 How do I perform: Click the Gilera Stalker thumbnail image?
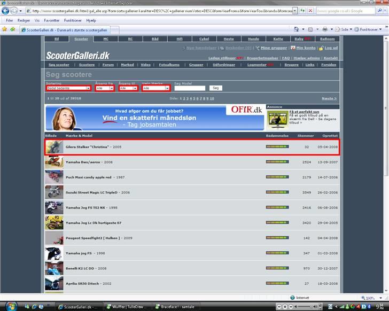[54, 147]
